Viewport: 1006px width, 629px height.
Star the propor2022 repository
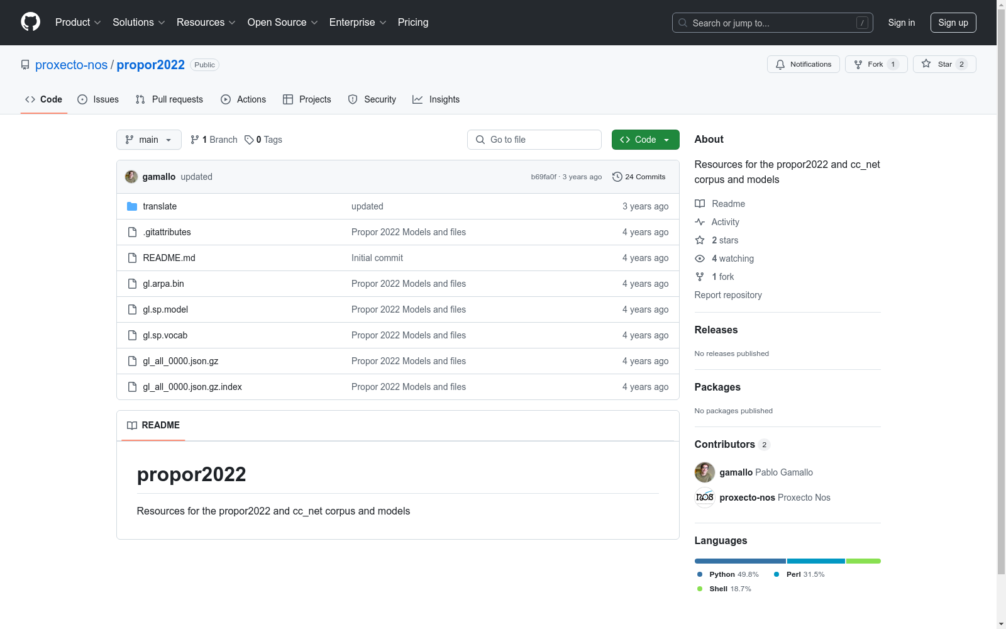pyautogui.click(x=944, y=64)
